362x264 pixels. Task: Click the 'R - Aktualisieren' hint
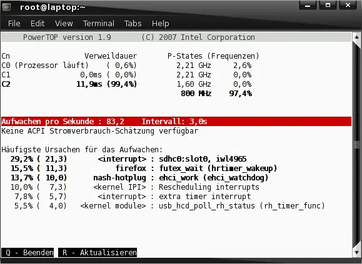[98, 253]
